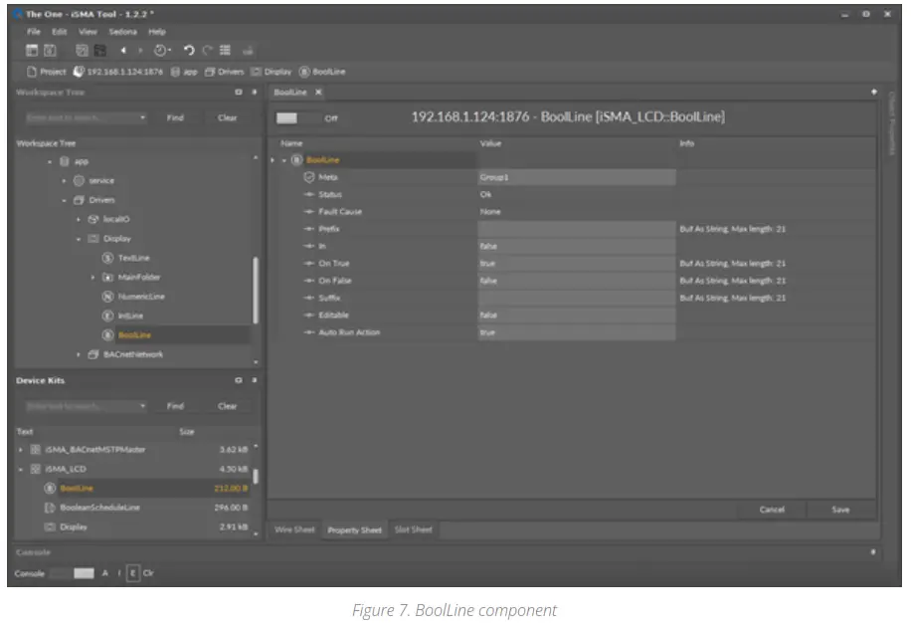This screenshot has width=911, height=626.
Task: Click the Editable value field
Action: [x=577, y=315]
